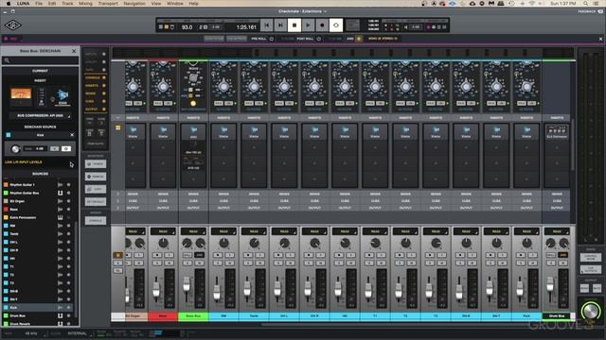606x340 pixels.
Task: Click the track-type icon beside Rhythm Guitar 1
Action: pyautogui.click(x=61, y=185)
